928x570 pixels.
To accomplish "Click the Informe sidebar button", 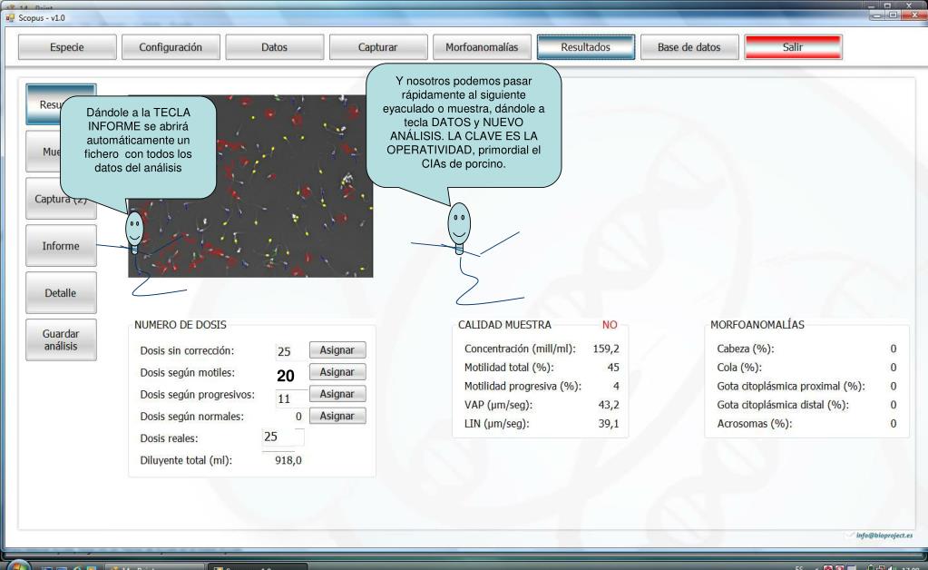I will coord(61,246).
